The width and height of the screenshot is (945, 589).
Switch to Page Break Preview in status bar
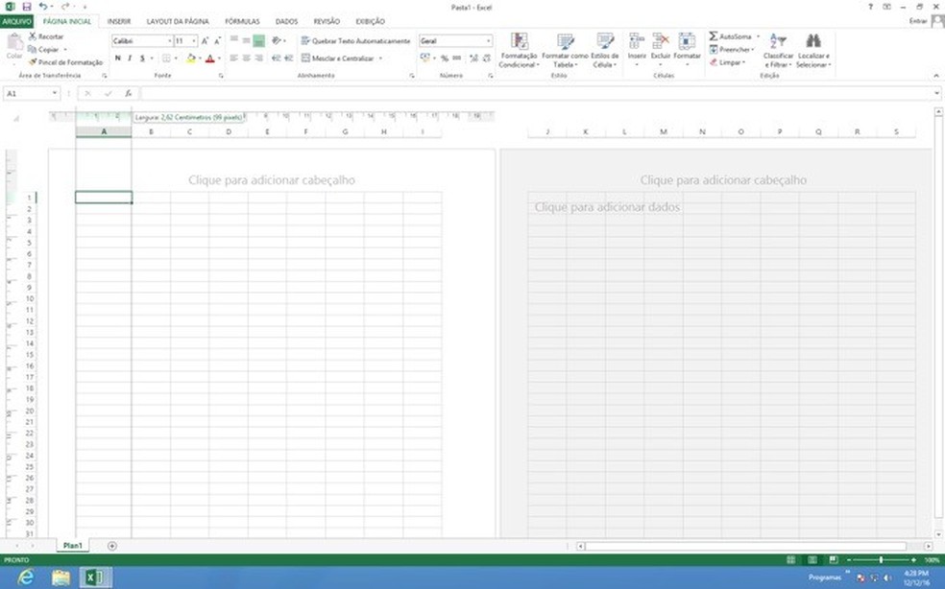coord(834,559)
